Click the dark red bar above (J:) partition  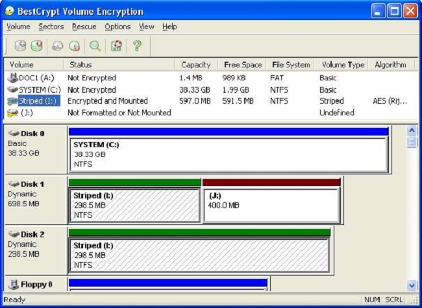[x=271, y=182]
